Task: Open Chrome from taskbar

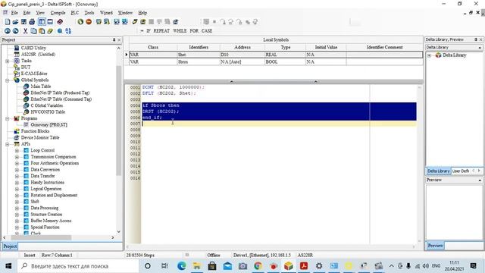Action: pos(258,266)
